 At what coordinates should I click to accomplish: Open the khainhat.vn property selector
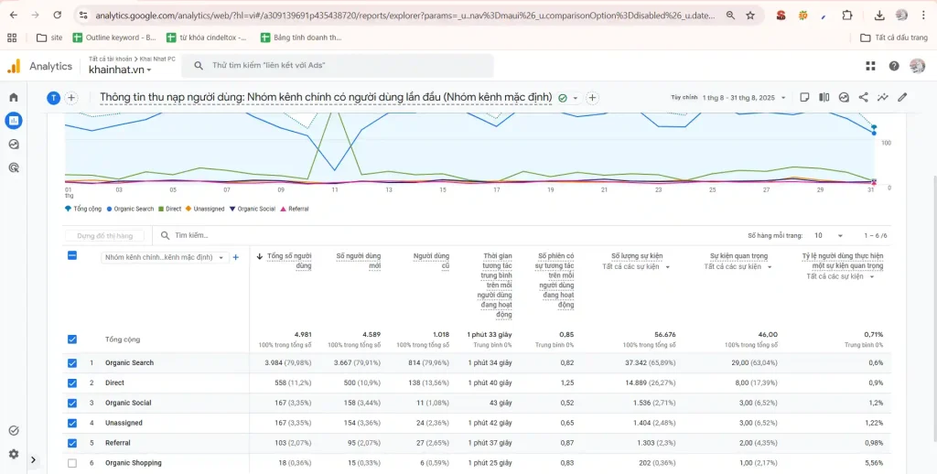point(120,70)
